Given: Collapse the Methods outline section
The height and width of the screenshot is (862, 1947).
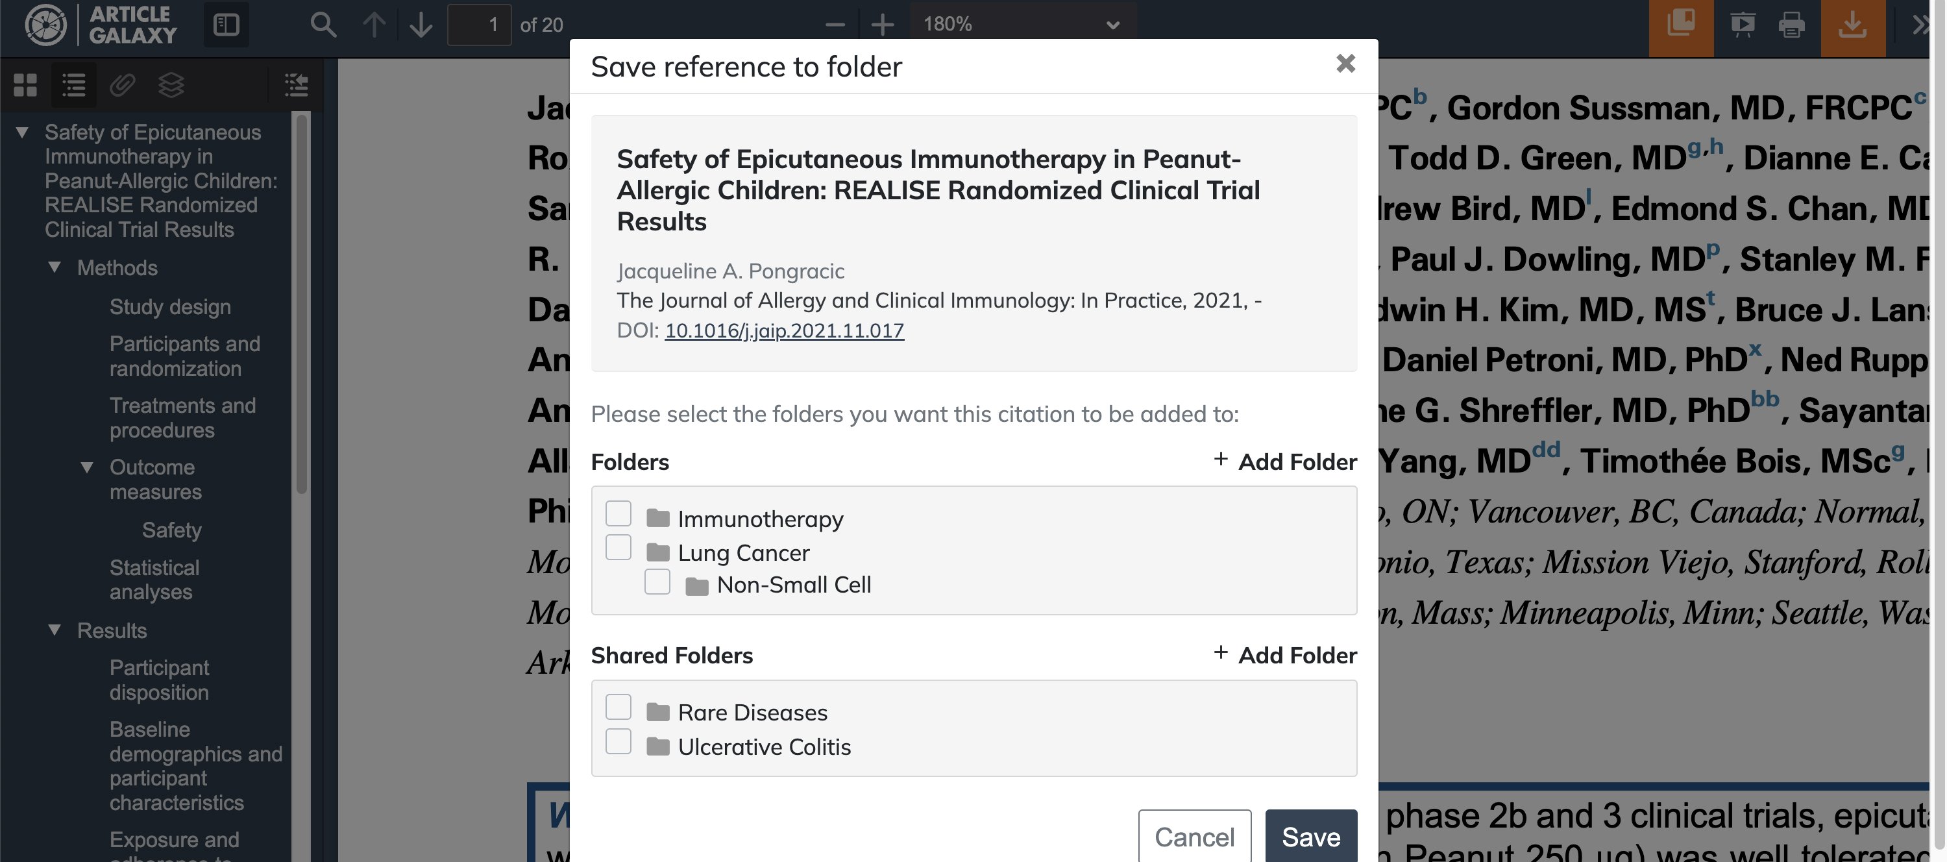Looking at the screenshot, I should [x=55, y=267].
